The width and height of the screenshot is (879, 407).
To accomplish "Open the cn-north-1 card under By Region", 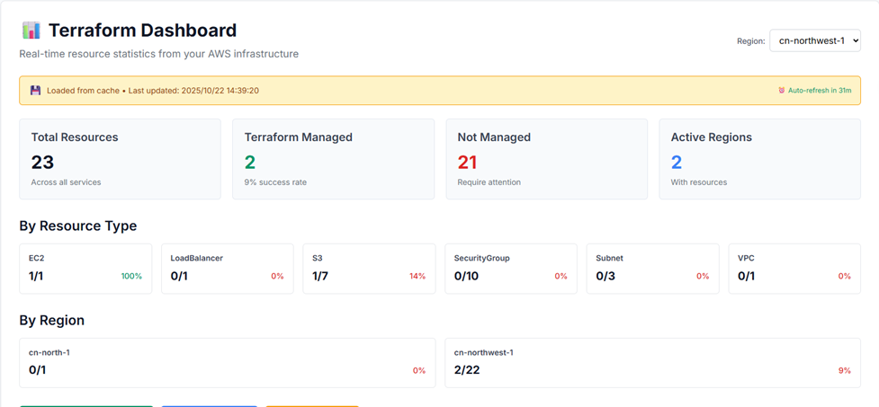I will (227, 362).
